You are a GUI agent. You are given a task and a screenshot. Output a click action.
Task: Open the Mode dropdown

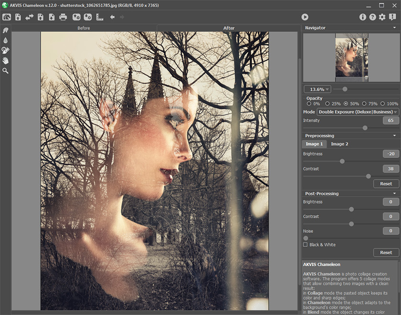(x=358, y=112)
